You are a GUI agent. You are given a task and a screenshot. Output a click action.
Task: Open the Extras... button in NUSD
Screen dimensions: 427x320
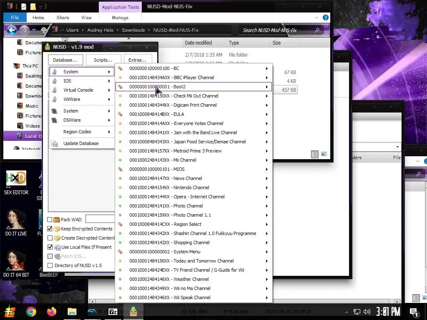click(137, 60)
